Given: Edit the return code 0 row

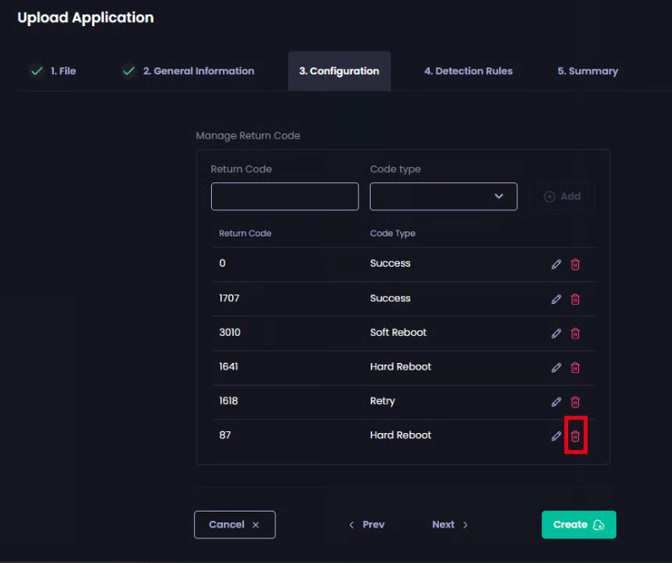Looking at the screenshot, I should pos(556,264).
